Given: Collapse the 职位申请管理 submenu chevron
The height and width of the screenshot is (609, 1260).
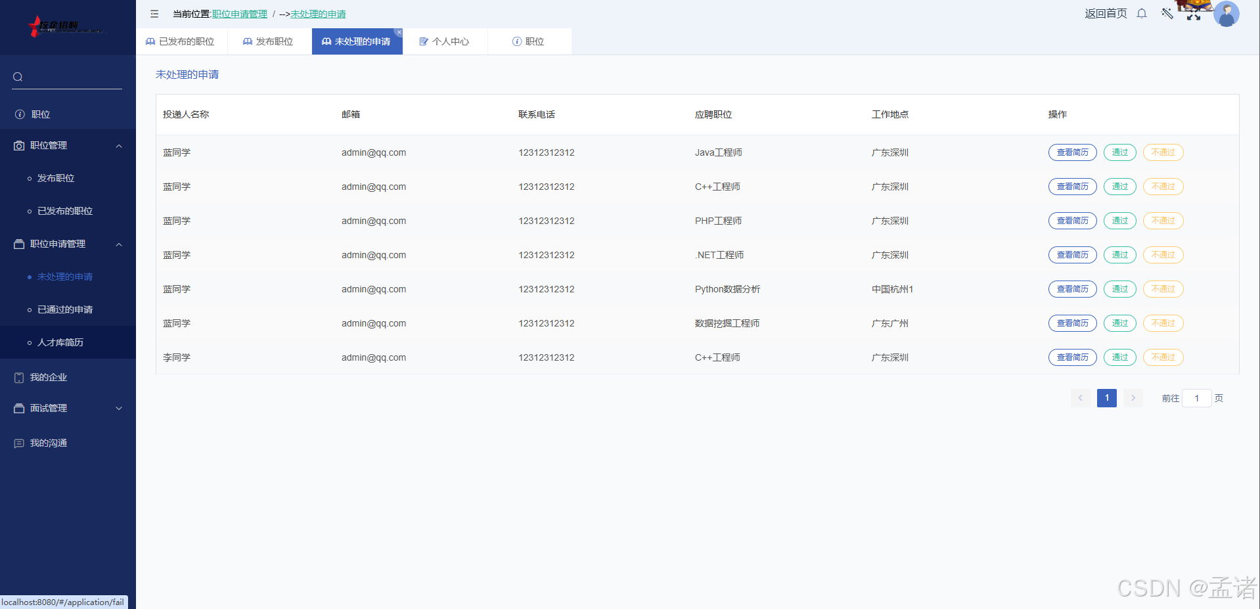Looking at the screenshot, I should point(119,244).
